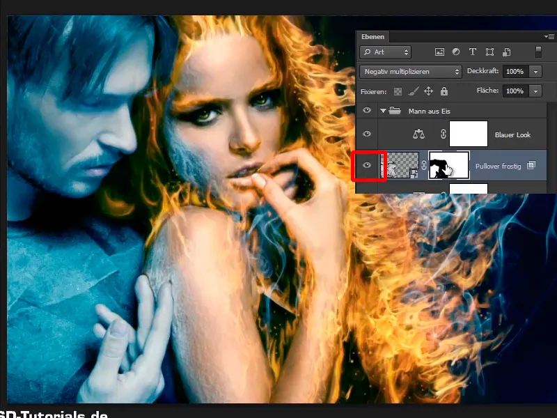Toggle the layer filtering switch
Viewport: 557px width, 418px height.
point(538,52)
